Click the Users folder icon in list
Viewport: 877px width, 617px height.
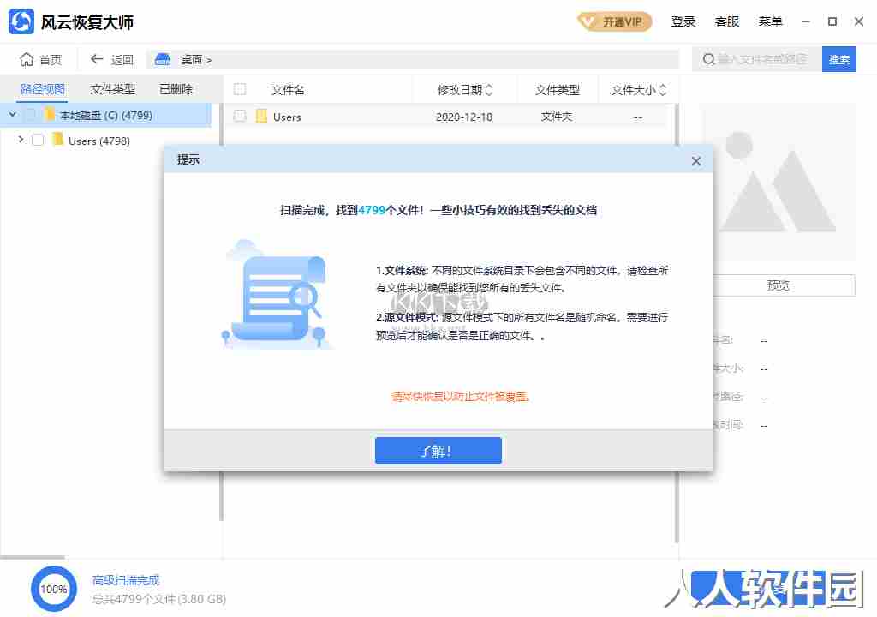point(261,116)
